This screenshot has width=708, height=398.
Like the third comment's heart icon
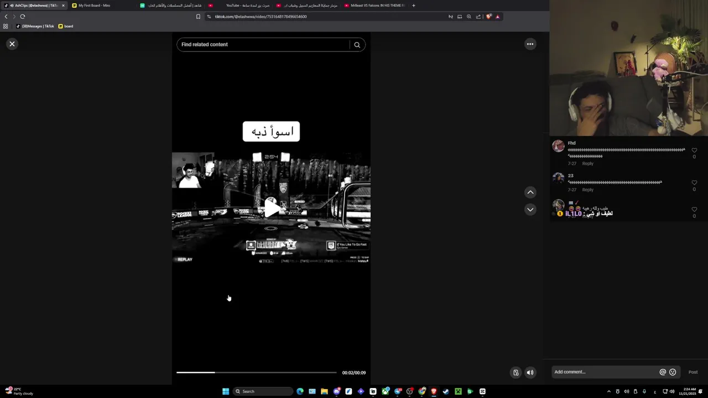pos(694,210)
